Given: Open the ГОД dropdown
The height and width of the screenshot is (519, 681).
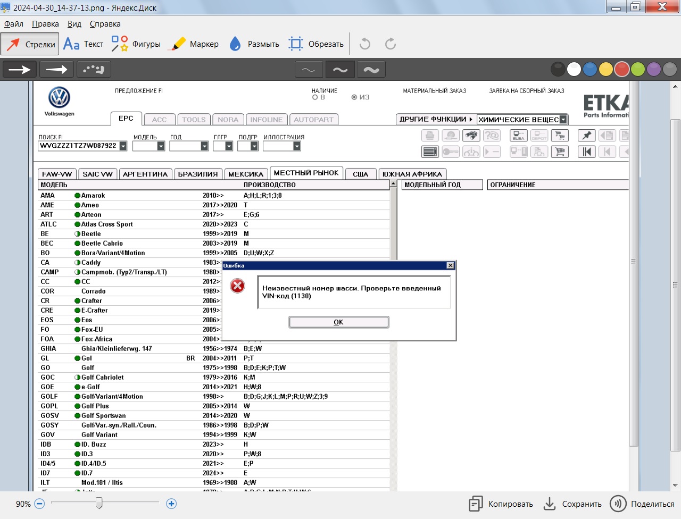Looking at the screenshot, I should tap(204, 146).
